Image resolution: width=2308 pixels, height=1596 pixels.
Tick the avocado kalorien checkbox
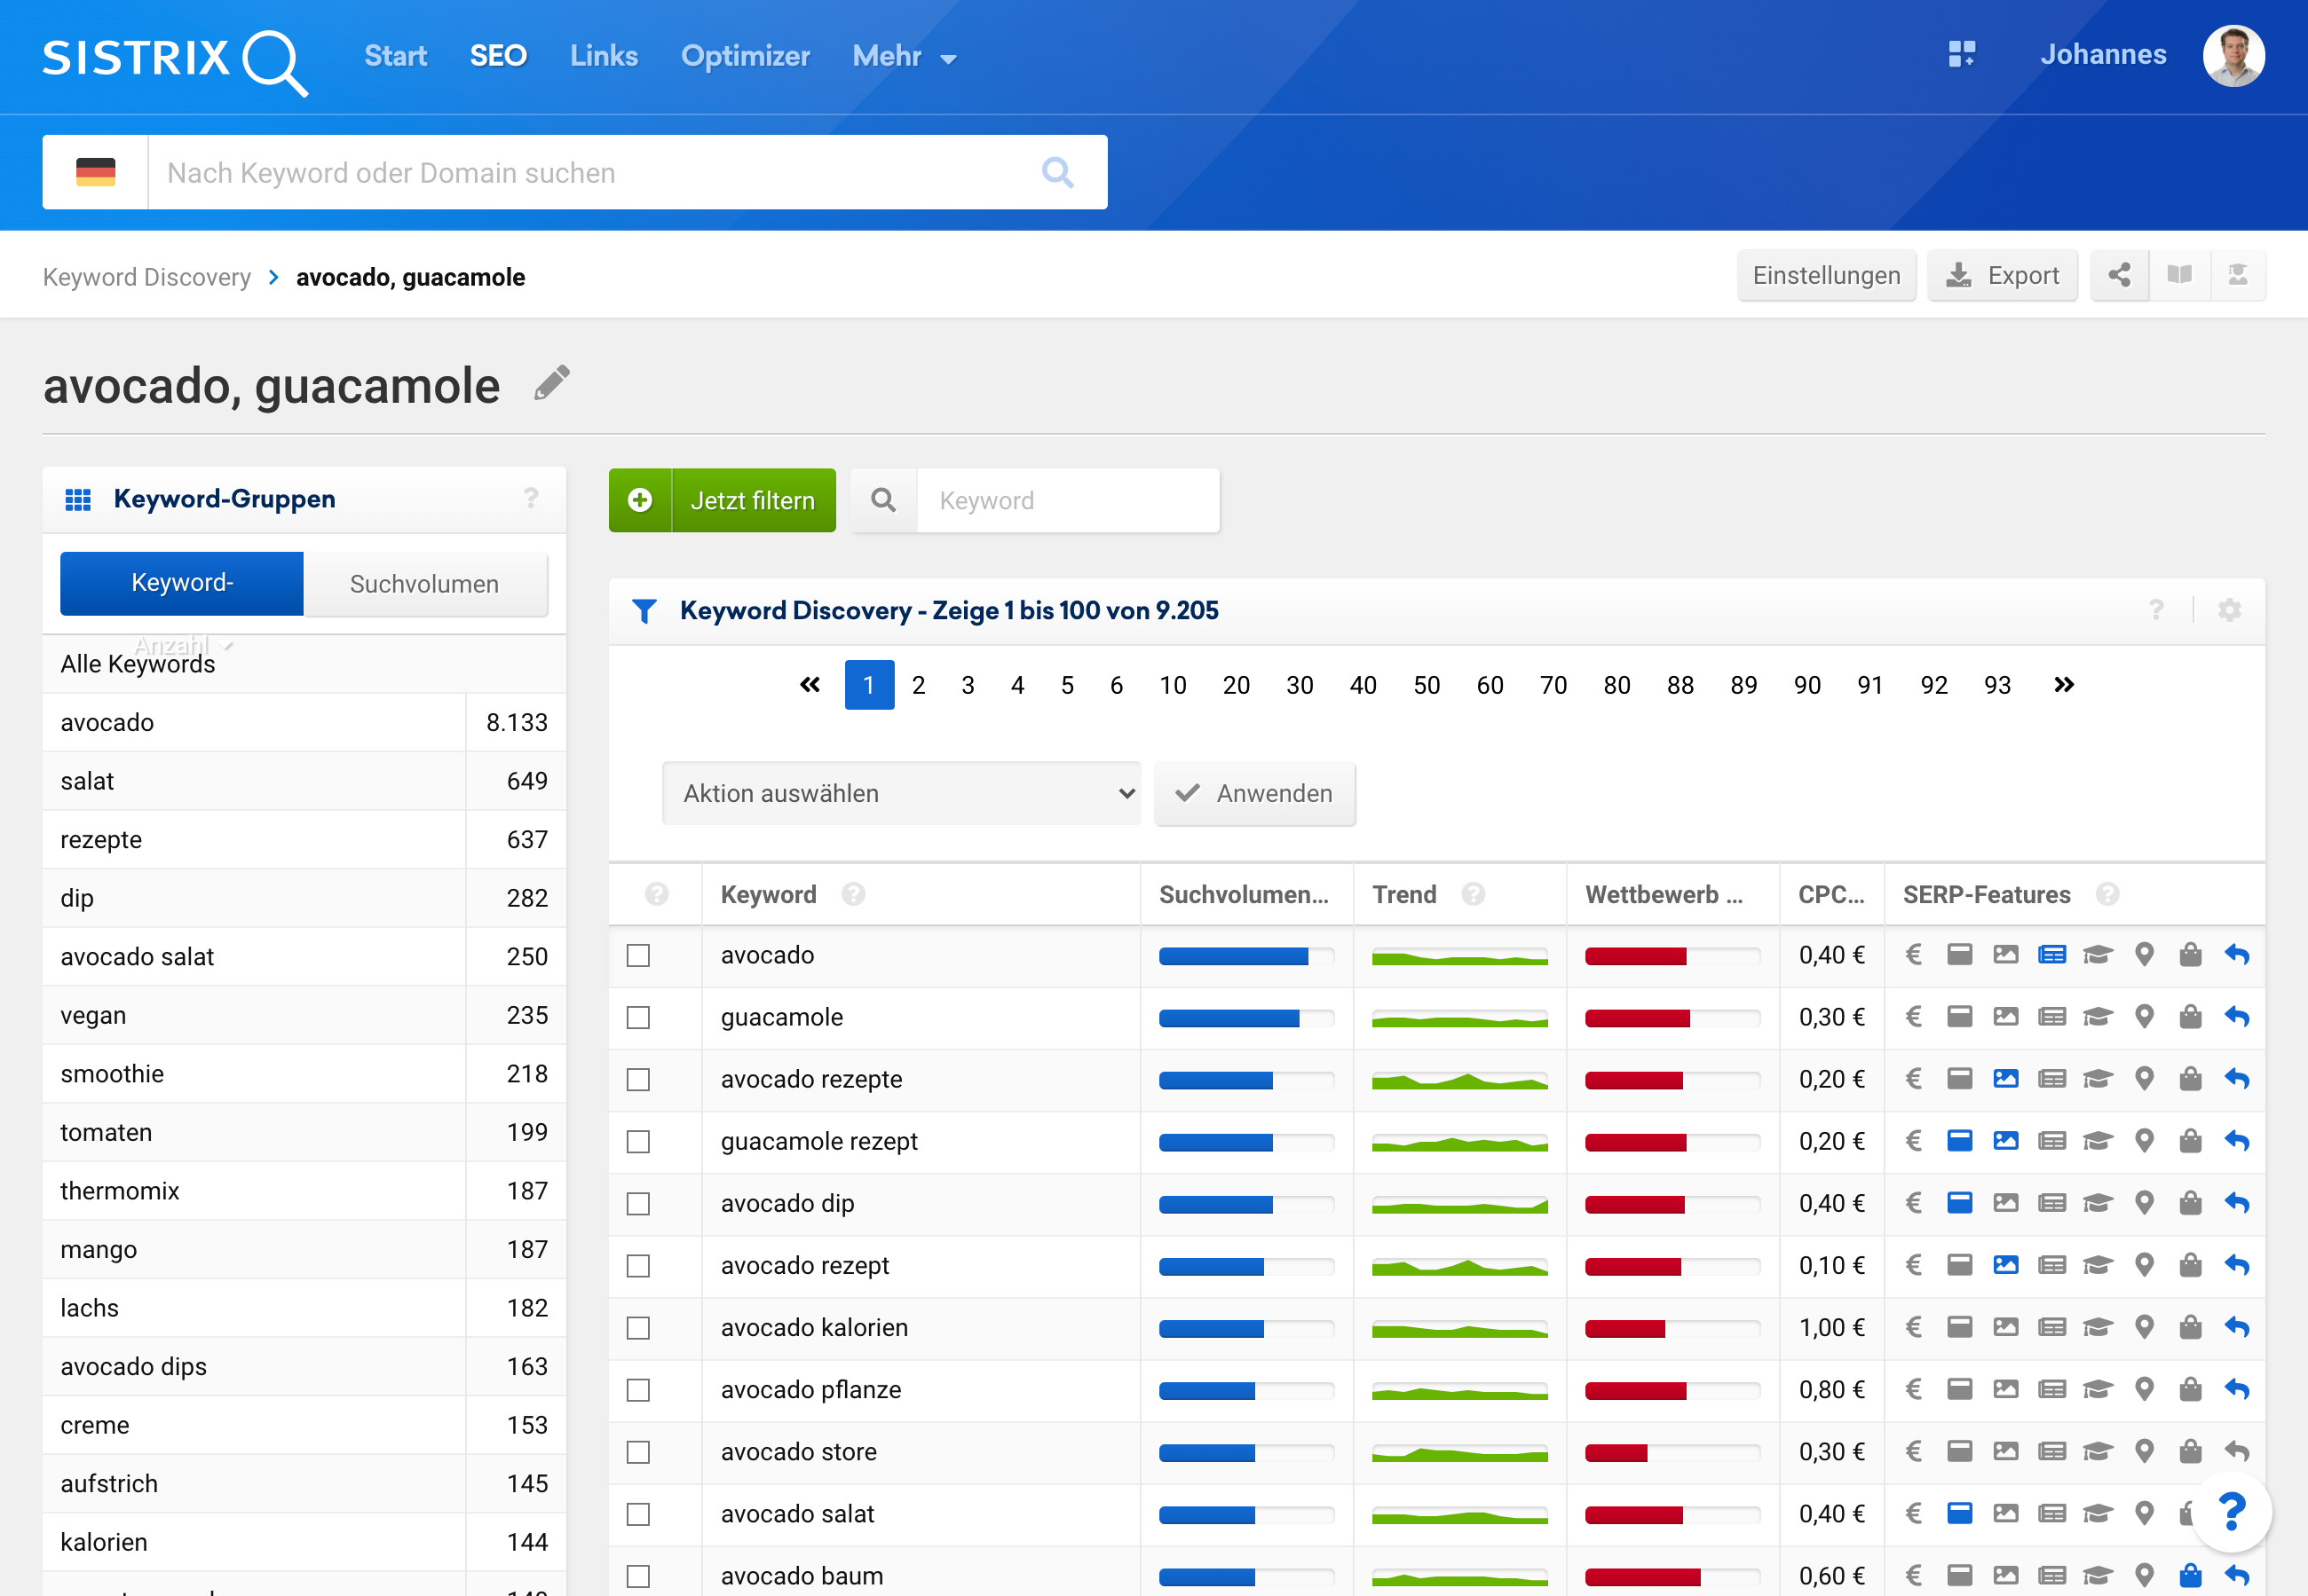tap(638, 1327)
